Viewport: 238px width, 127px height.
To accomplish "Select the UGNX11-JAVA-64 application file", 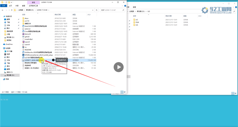I will pos(59,60).
